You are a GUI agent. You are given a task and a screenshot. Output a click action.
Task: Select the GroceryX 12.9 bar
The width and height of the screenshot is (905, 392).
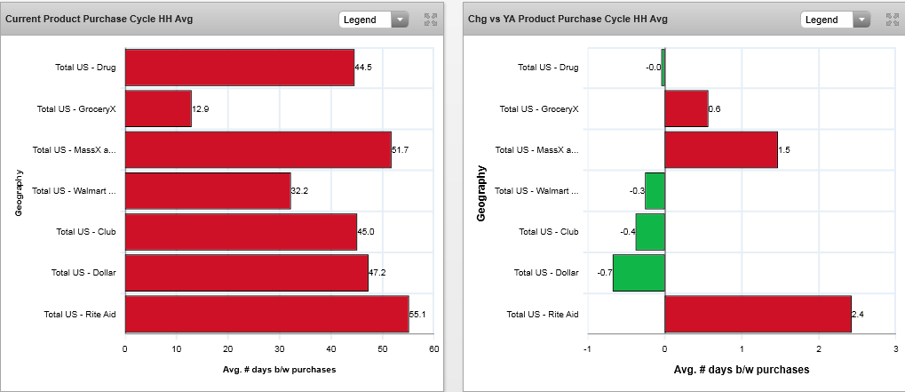158,108
